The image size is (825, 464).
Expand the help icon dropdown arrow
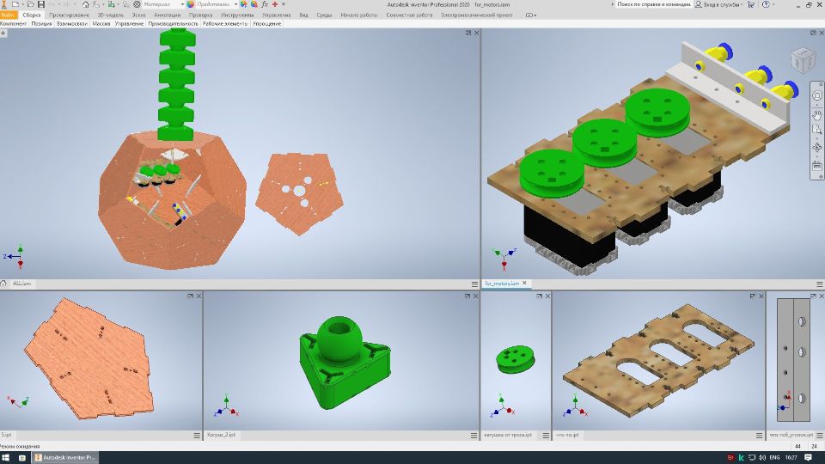click(773, 4)
